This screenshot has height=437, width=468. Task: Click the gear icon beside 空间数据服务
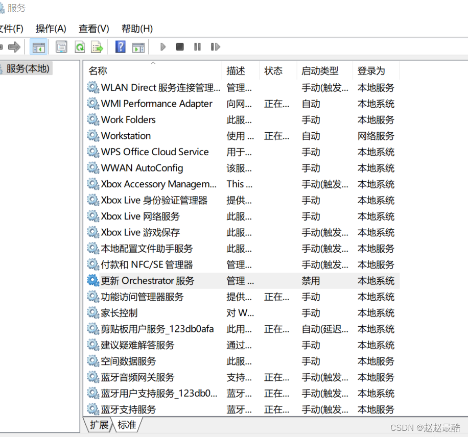(93, 361)
